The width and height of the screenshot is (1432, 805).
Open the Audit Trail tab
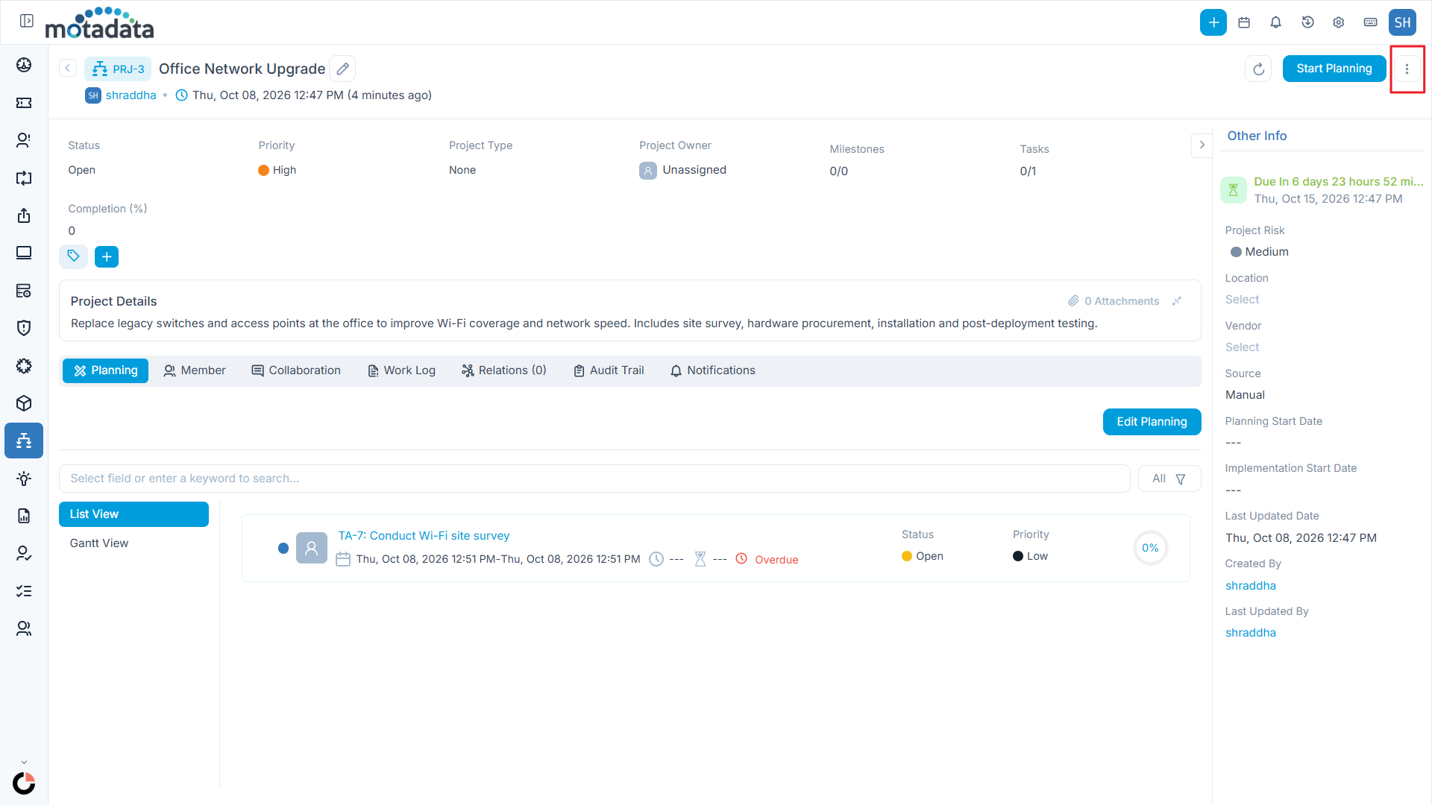coord(609,370)
